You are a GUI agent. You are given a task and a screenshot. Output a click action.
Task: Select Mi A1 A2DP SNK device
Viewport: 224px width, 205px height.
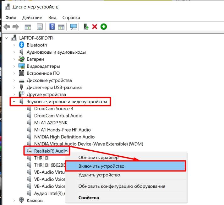(x=51, y=123)
